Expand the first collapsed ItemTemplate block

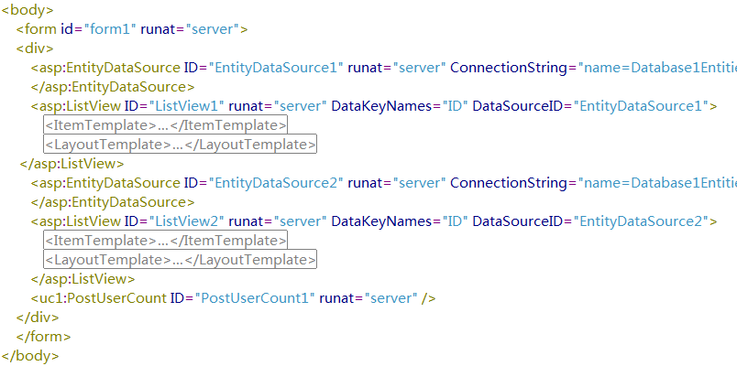pyautogui.click(x=165, y=125)
